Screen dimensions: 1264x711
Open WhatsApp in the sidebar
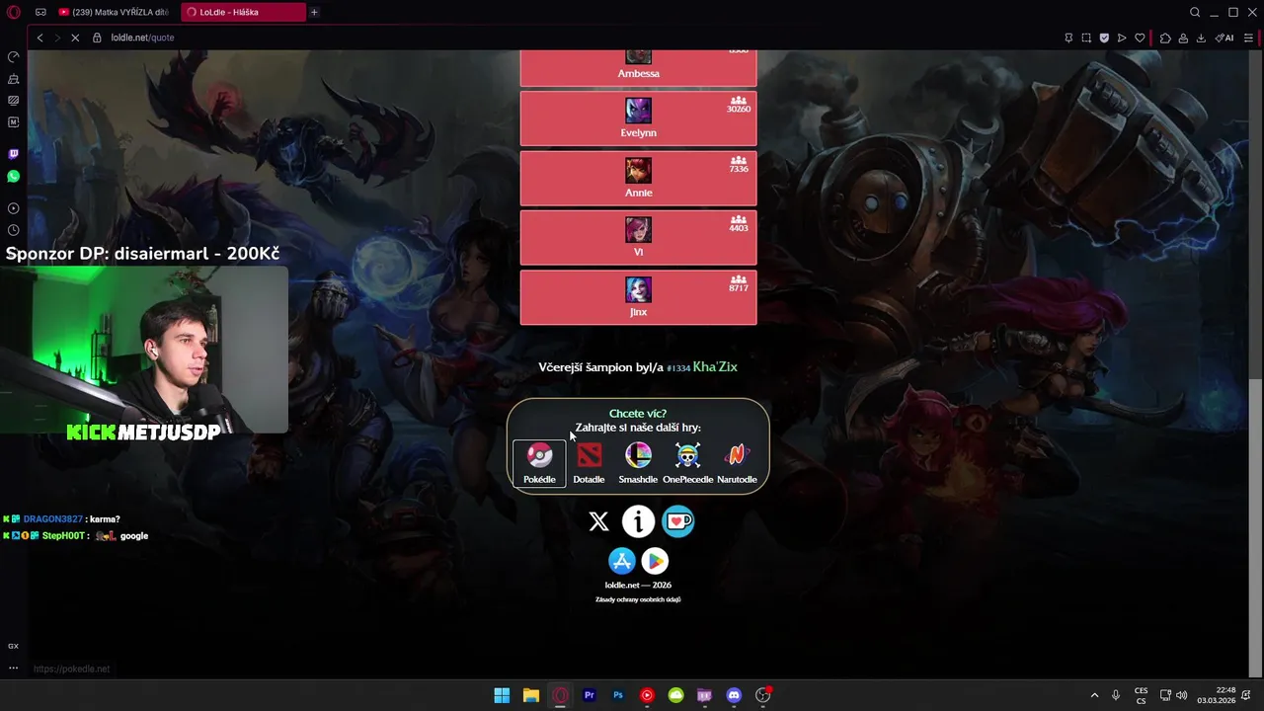point(13,176)
